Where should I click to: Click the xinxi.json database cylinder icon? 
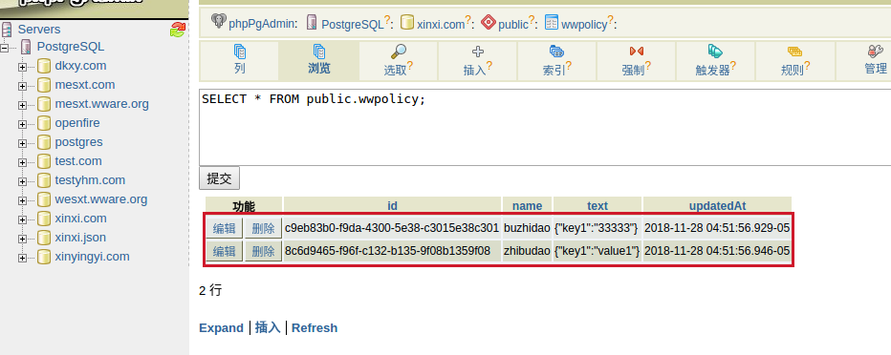coord(44,239)
